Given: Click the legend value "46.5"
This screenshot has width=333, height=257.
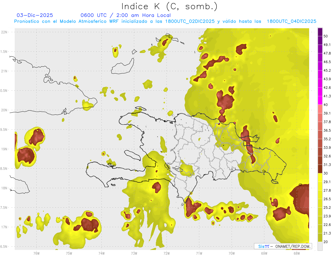Looking at the screenshot, I should tap(327, 62).
